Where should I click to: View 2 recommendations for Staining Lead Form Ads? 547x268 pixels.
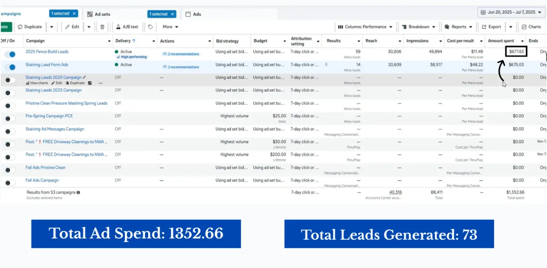click(x=181, y=67)
